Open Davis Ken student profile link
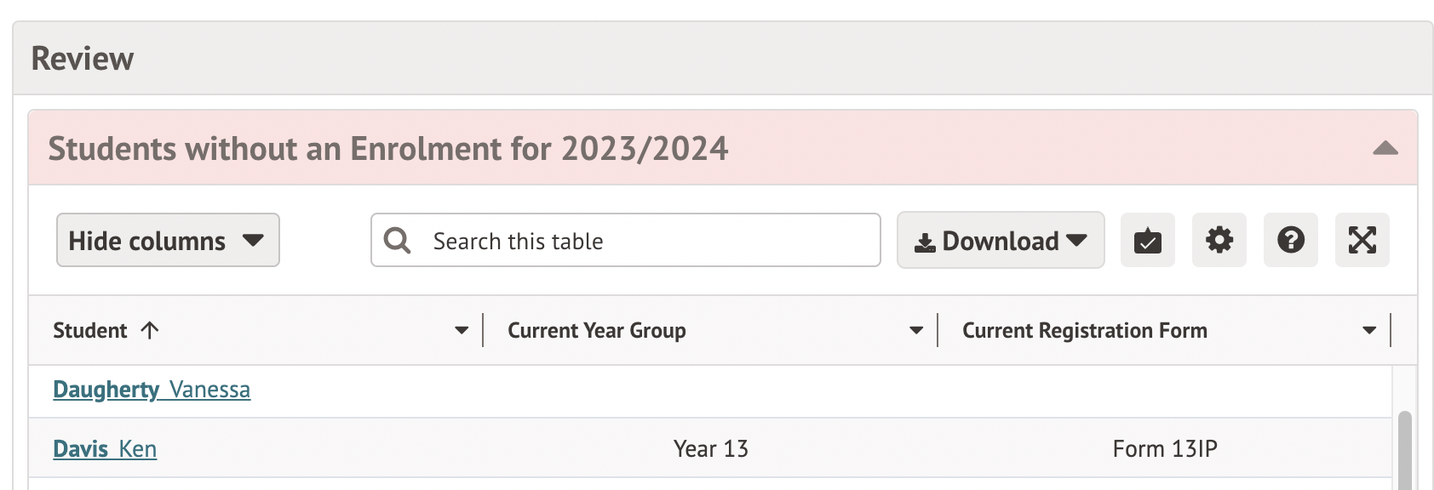This screenshot has width=1434, height=490. pos(105,449)
